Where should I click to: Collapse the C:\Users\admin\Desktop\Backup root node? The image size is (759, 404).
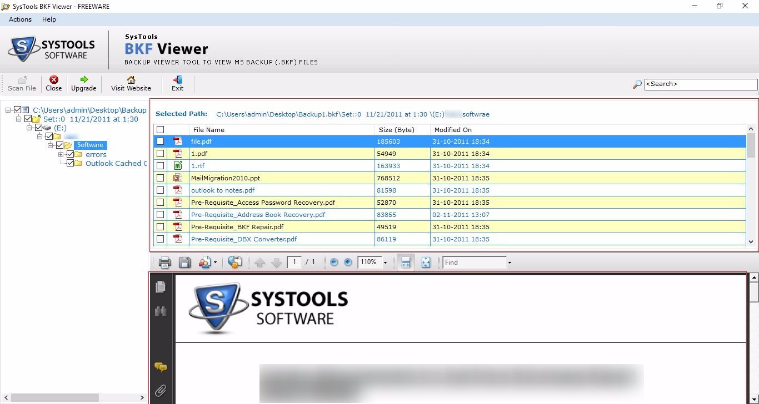tap(8, 110)
